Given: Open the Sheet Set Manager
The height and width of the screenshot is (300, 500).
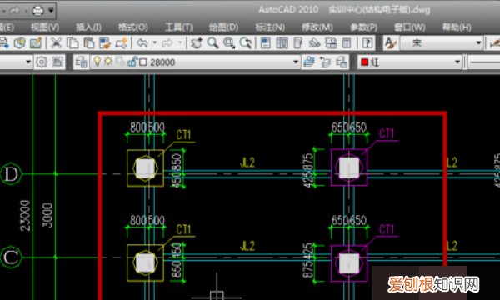Looking at the screenshot, I should click(x=314, y=42).
